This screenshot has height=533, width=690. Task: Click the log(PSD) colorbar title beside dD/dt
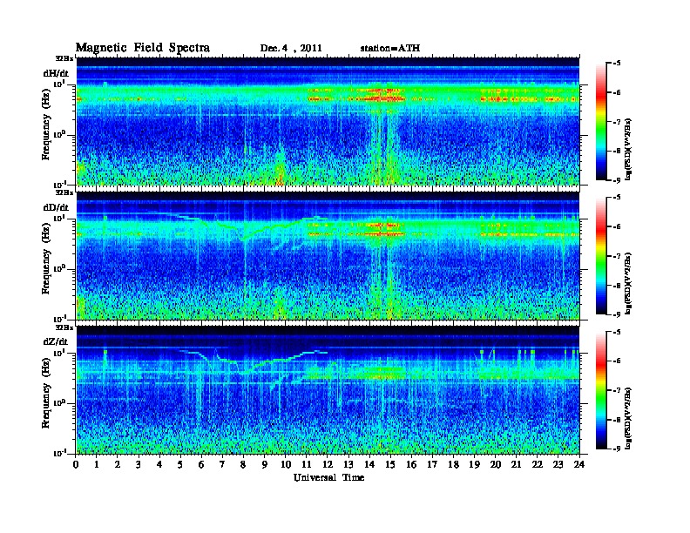pyautogui.click(x=628, y=284)
